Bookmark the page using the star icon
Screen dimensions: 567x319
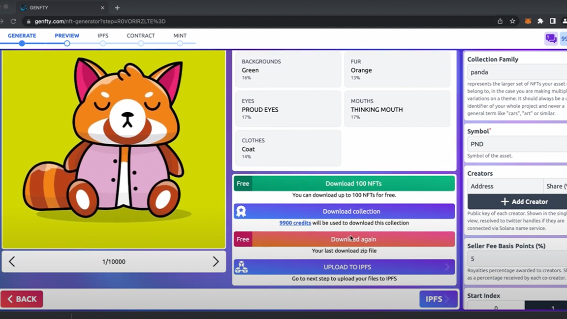[512, 21]
